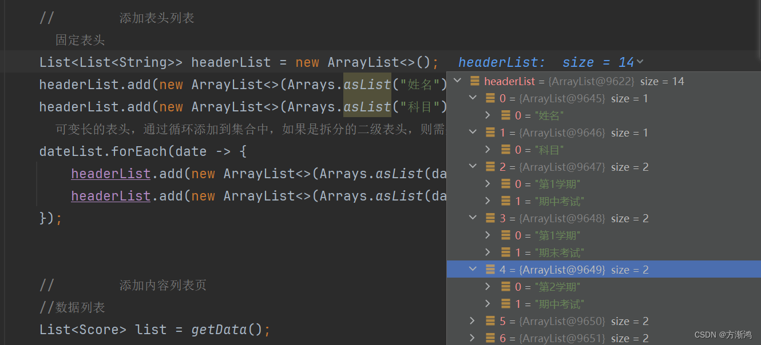Select row 3 = {ArrayList@9648} size = 2
The height and width of the screenshot is (345, 761).
[x=604, y=218]
